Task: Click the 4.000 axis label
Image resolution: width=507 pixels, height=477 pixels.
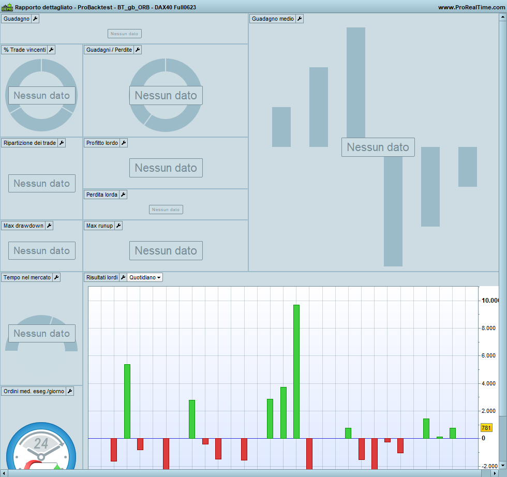Action: tap(488, 383)
